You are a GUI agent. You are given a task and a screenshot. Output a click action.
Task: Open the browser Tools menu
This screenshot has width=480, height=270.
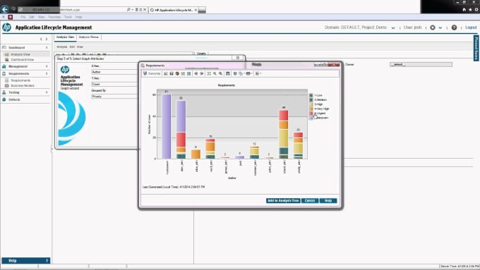[x=68, y=17]
